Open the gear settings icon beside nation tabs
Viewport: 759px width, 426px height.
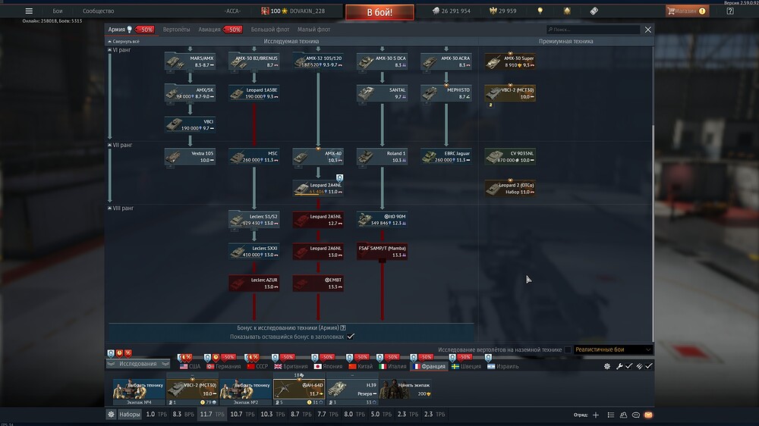[607, 367]
